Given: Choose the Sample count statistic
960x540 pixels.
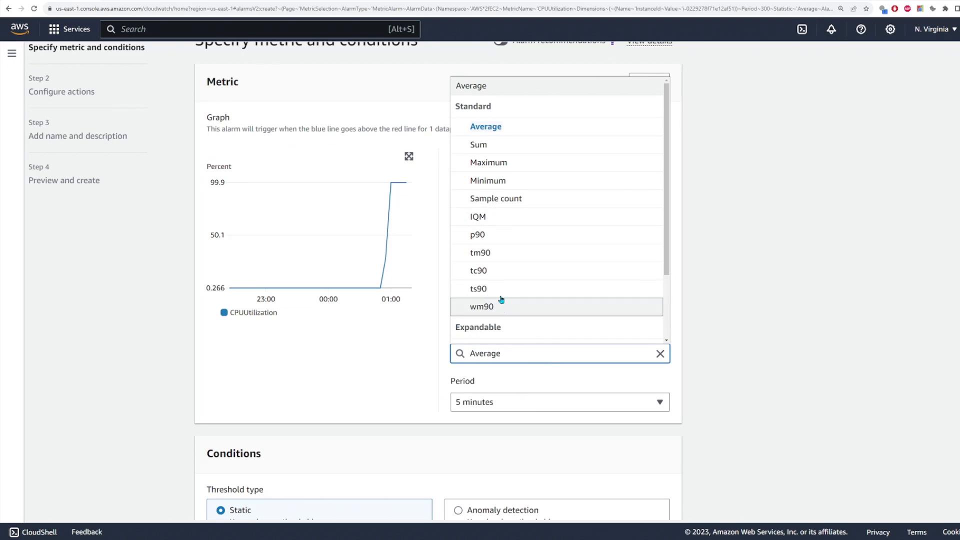Looking at the screenshot, I should point(556,198).
